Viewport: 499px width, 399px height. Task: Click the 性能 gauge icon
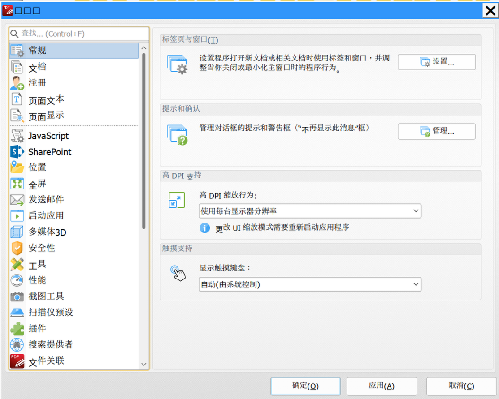(17, 280)
